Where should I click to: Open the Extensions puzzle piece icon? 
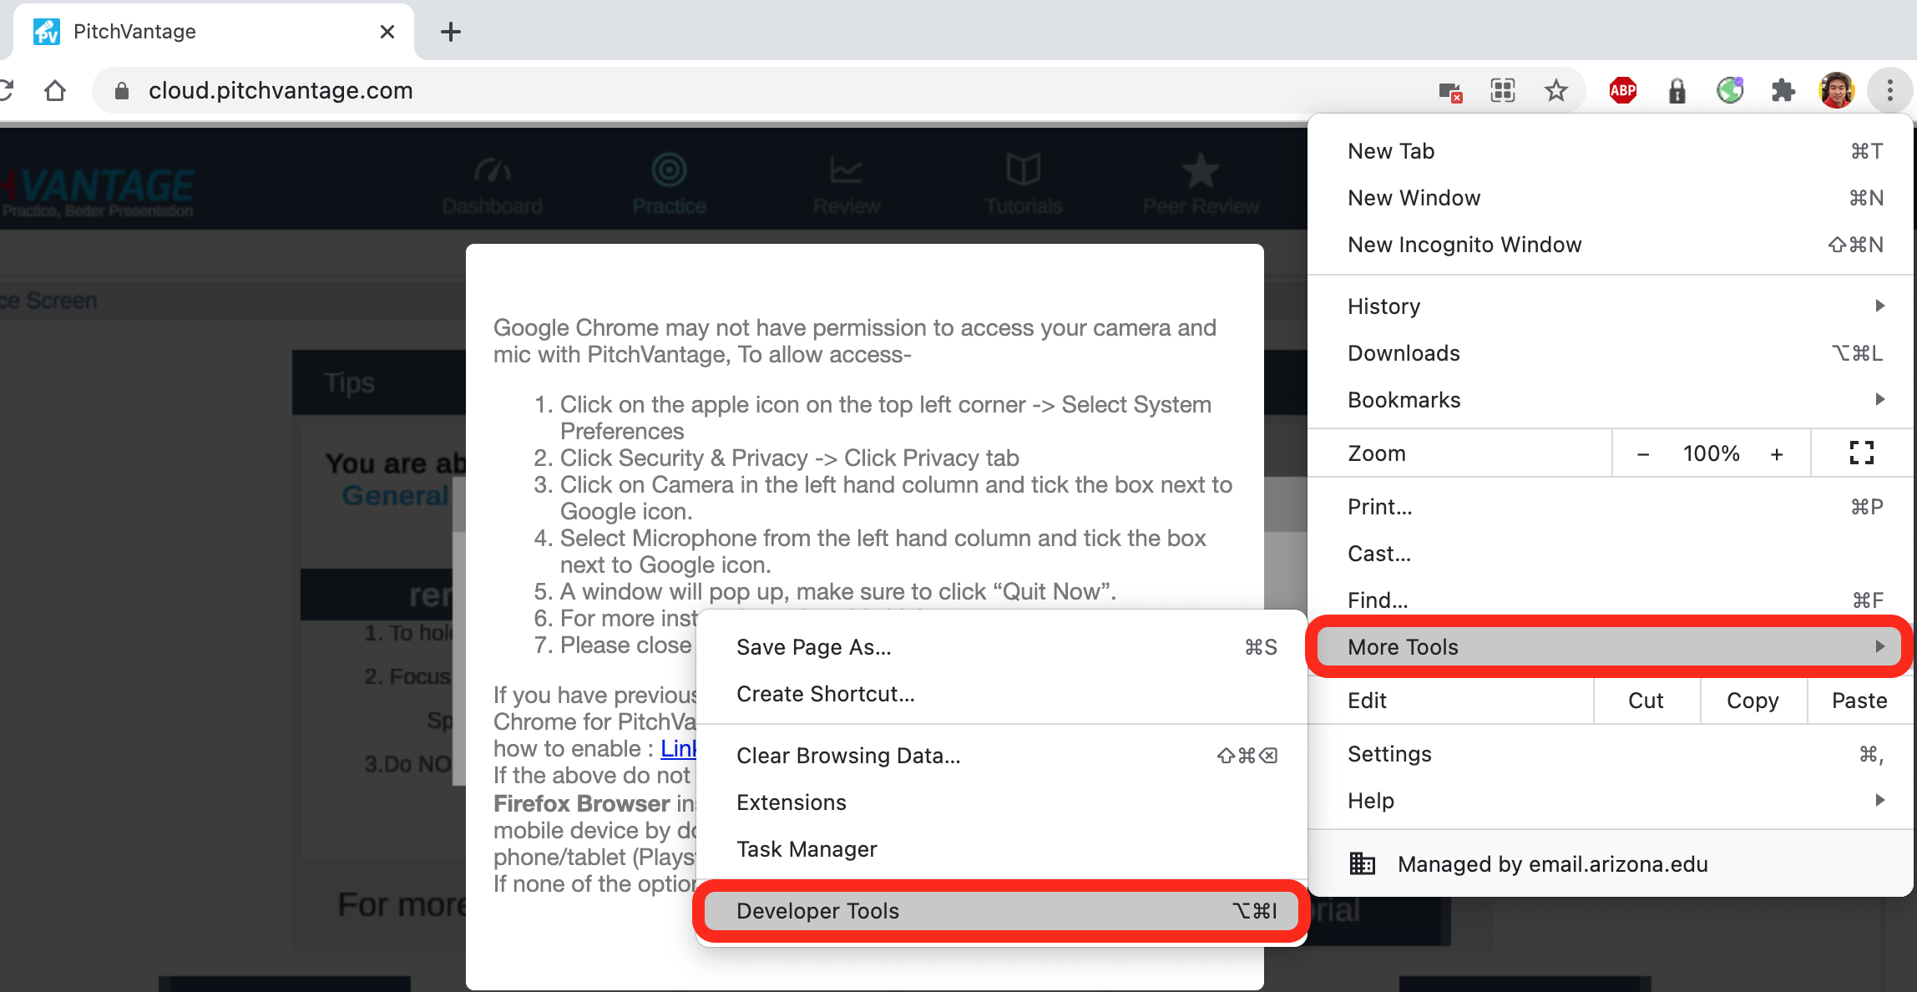pyautogui.click(x=1783, y=90)
